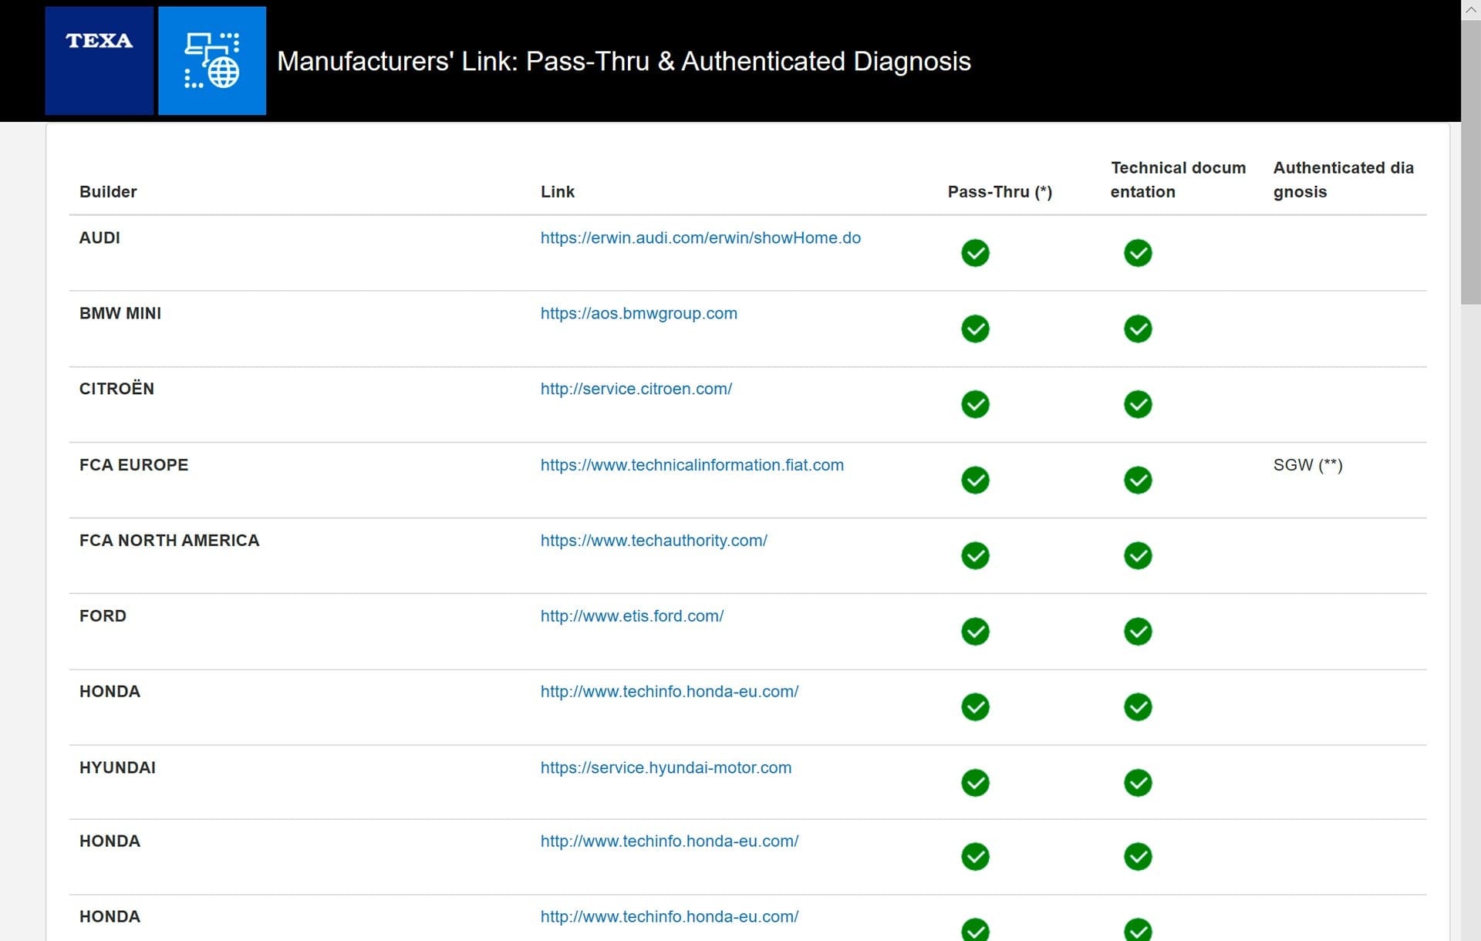This screenshot has height=941, width=1481.
Task: Select the SGW label in FCA EUROPE row
Action: [x=1307, y=465]
